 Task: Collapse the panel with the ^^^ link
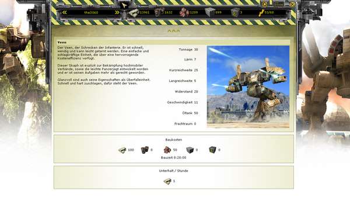tap(174, 31)
